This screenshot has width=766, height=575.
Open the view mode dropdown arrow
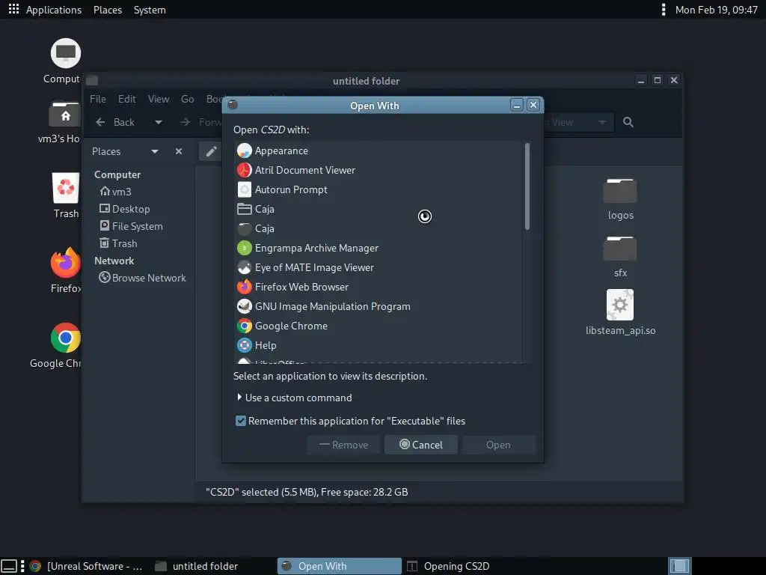tap(602, 122)
